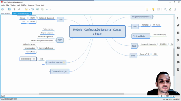
Task: Select the OBBD subtopic
Action: [41, 59]
